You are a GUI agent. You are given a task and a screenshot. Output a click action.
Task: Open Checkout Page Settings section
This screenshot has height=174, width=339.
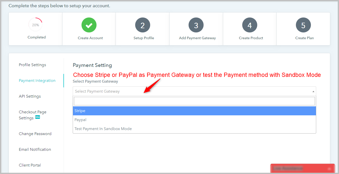(33, 115)
